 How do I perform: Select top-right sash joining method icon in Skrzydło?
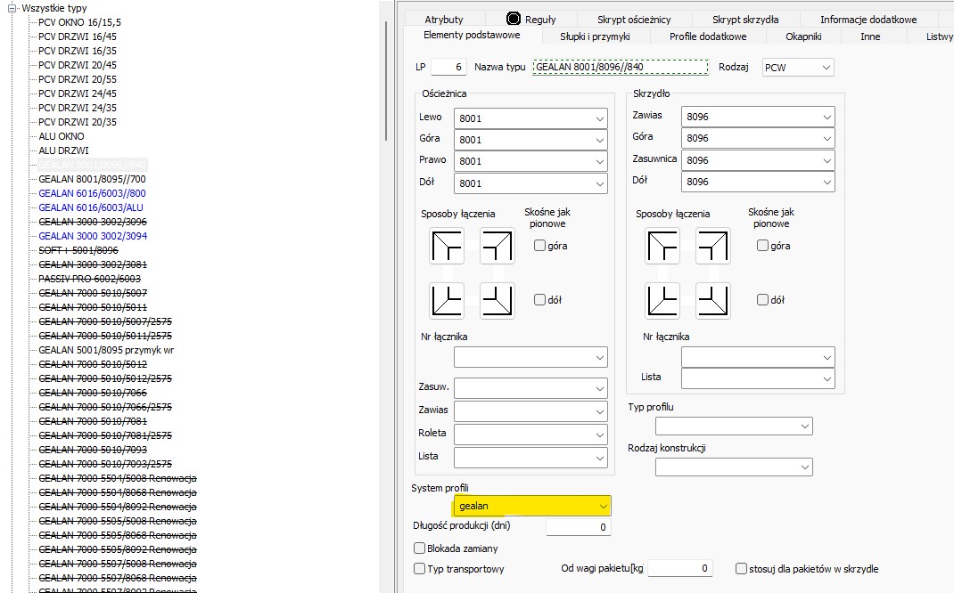pos(712,246)
